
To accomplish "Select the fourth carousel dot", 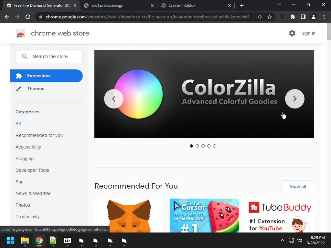I will point(209,146).
